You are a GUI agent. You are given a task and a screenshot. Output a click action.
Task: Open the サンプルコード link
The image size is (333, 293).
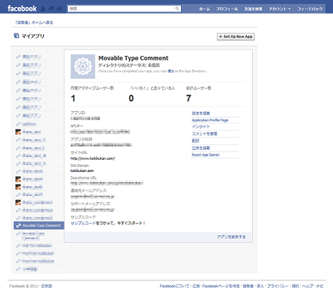click(83, 223)
